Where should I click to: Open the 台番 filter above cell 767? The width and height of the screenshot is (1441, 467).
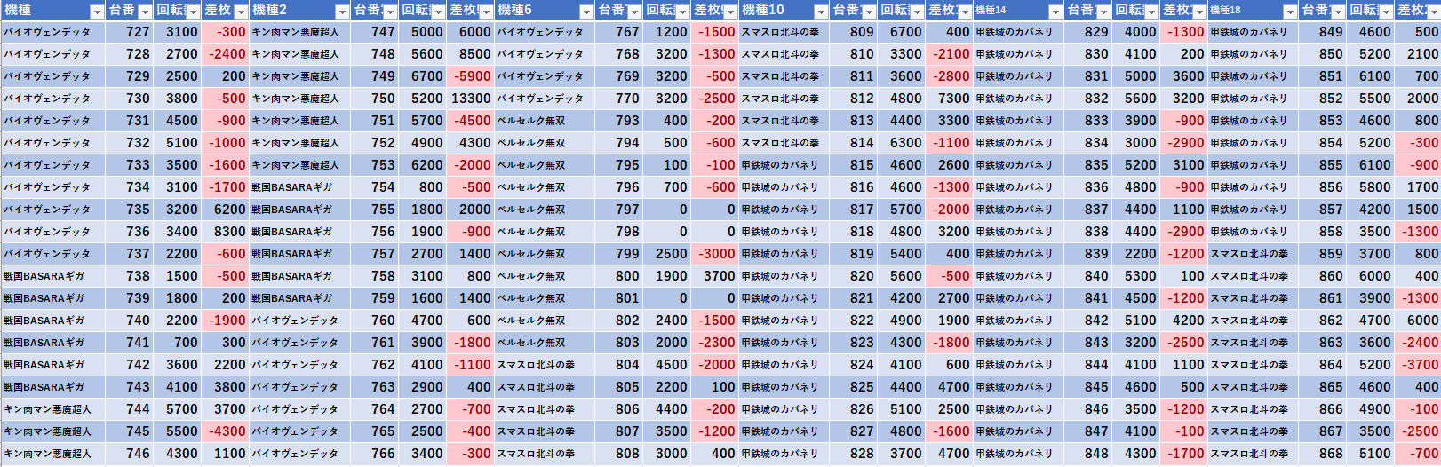pos(634,12)
